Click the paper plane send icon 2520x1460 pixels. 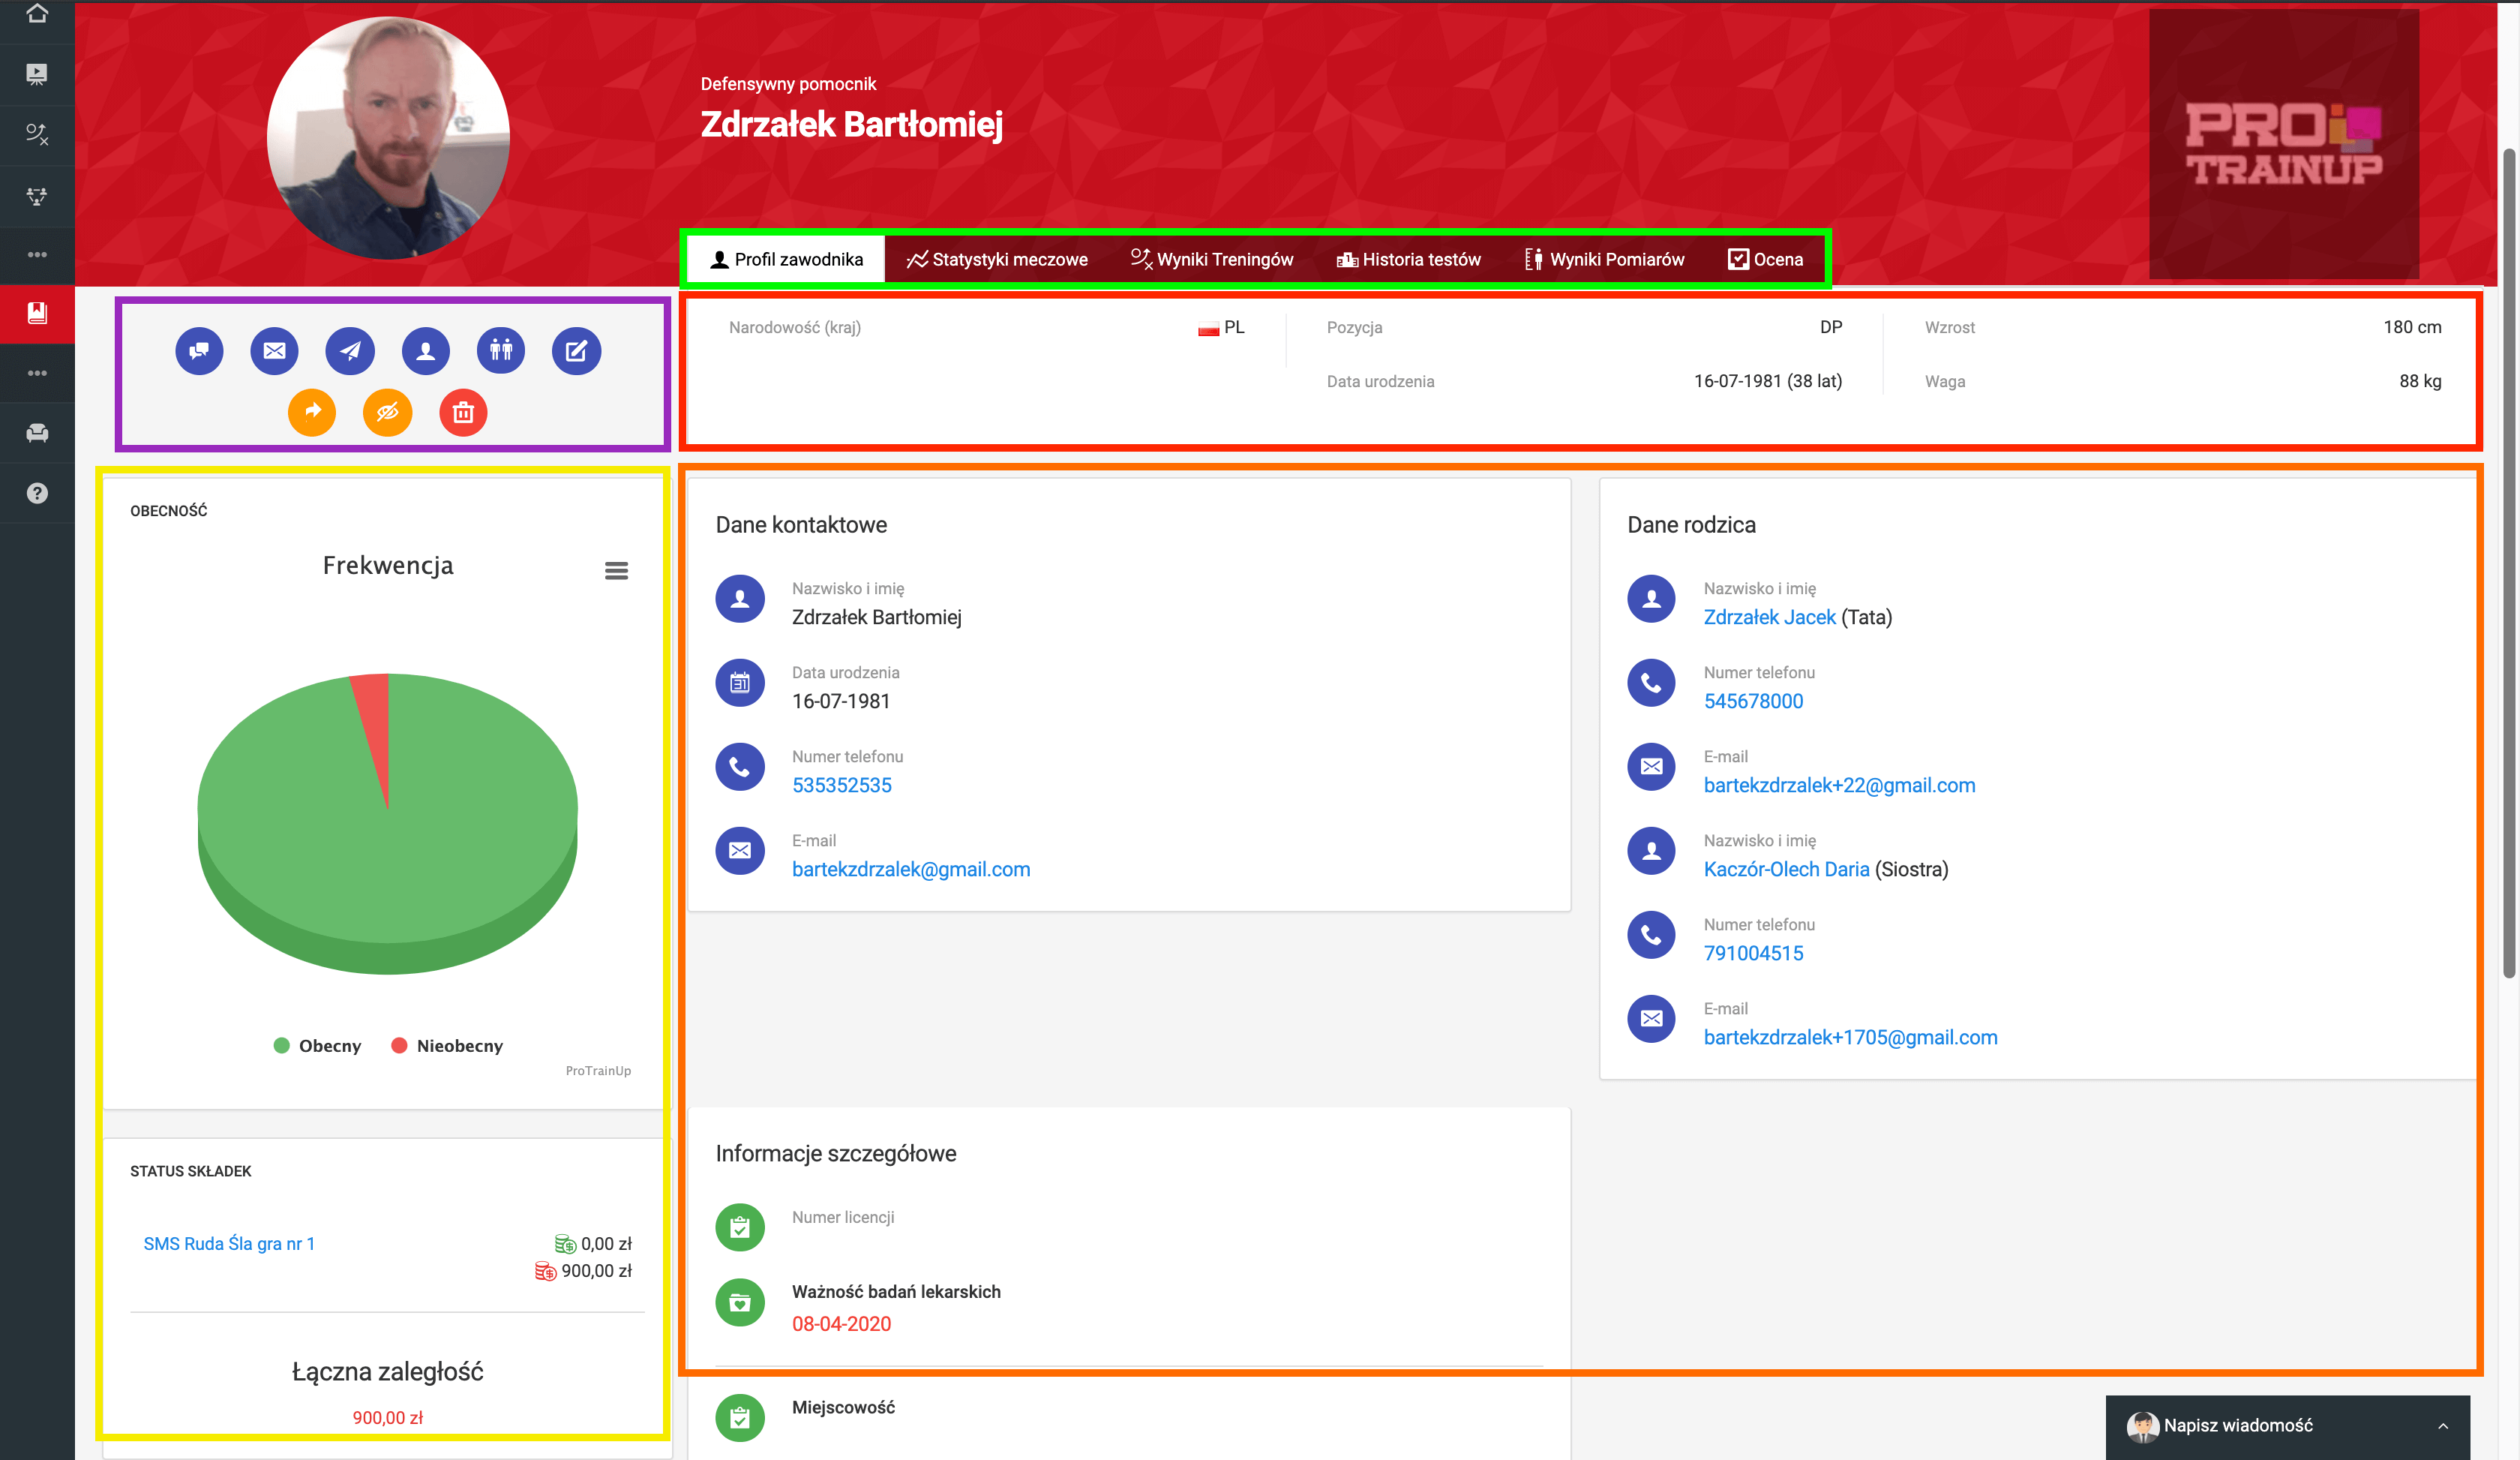tap(350, 351)
